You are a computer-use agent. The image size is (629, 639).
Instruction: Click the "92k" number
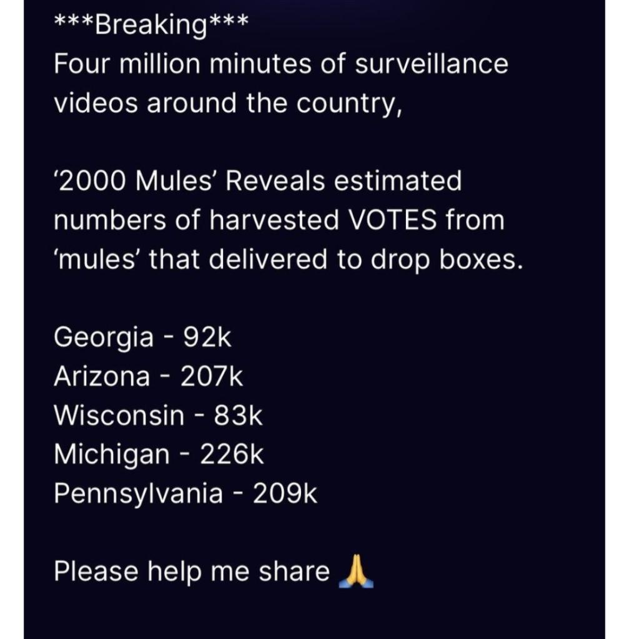tap(207, 338)
